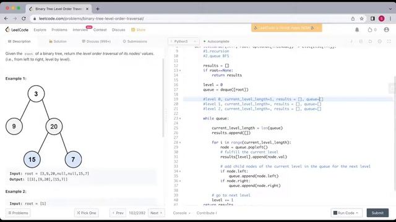Switch to the Description tab
This screenshot has width=396, height=222.
(19, 41)
